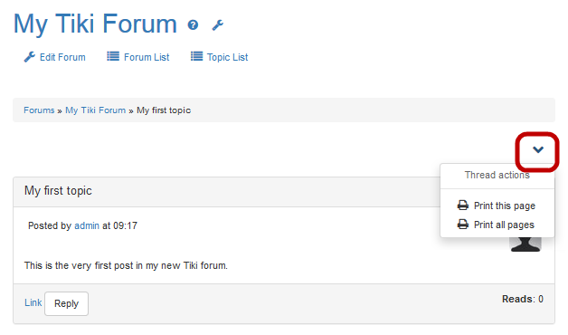Open Topic List

(220, 57)
